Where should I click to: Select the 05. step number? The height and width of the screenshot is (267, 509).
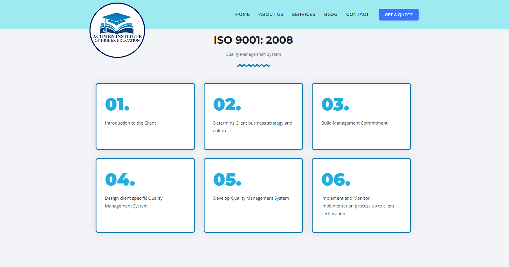tap(227, 180)
